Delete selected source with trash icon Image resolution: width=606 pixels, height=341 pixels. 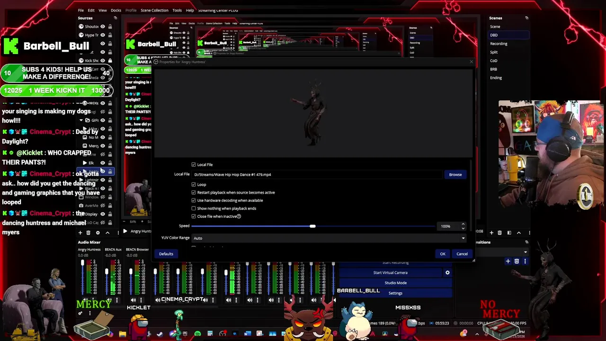(x=88, y=233)
